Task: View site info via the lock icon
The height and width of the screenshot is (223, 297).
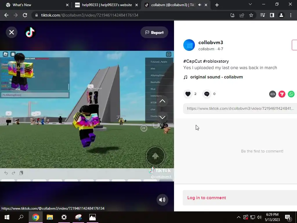Action: pos(37,15)
